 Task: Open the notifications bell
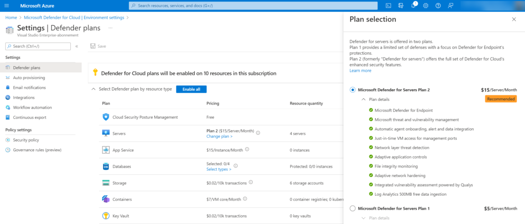click(414, 6)
